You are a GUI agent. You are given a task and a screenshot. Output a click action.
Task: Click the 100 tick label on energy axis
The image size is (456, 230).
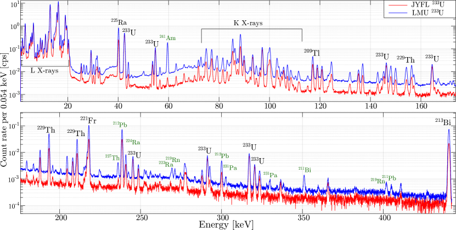[269, 106]
